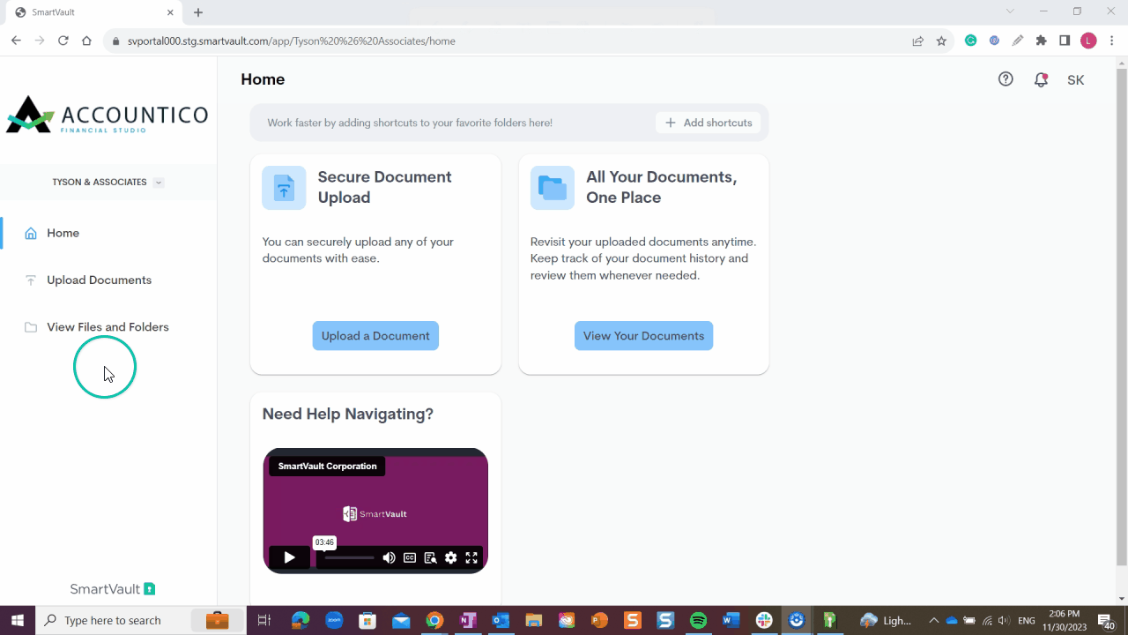Screen dimensions: 1128x635
Task: Toggle closed captions on the video
Action: [x=410, y=557]
